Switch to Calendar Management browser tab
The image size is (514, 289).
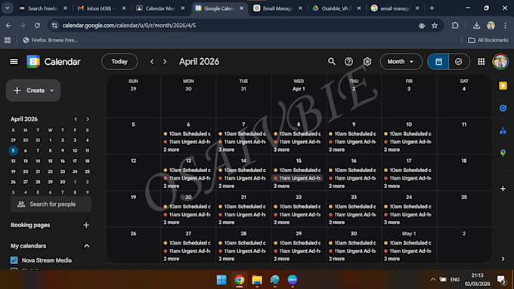click(x=159, y=8)
